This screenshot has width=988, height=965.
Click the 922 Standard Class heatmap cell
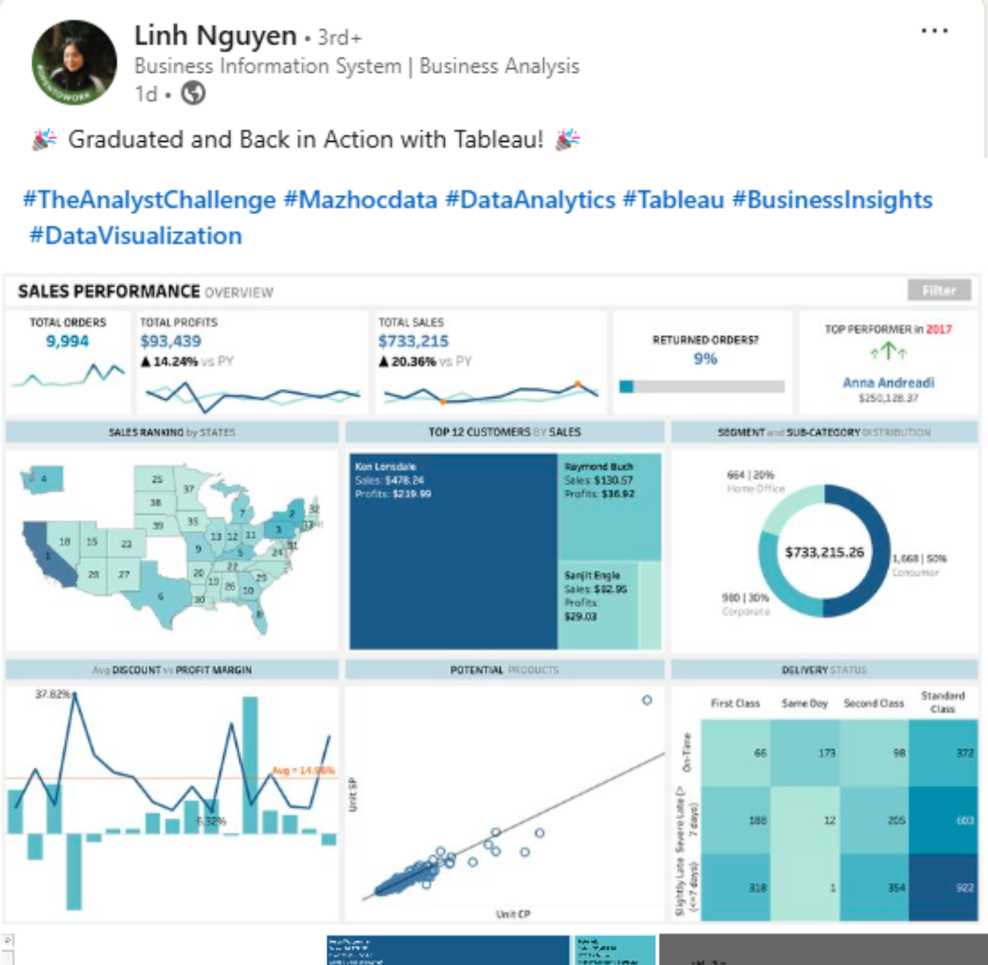943,886
